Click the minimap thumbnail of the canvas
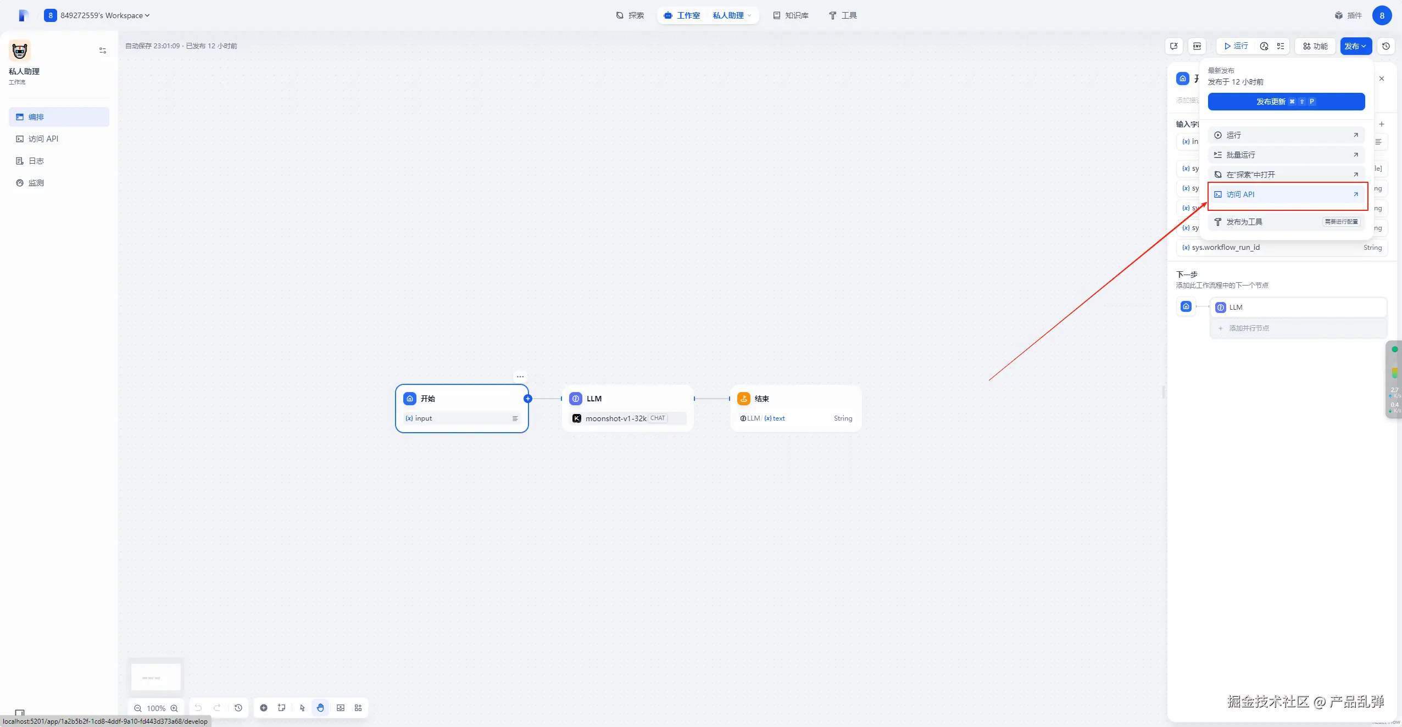This screenshot has width=1402, height=727. tap(156, 676)
